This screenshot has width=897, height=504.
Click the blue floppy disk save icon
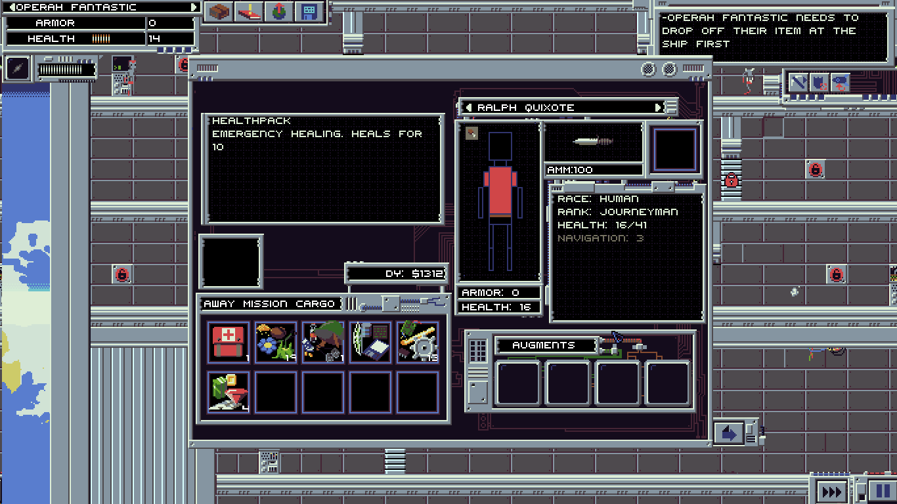click(309, 12)
